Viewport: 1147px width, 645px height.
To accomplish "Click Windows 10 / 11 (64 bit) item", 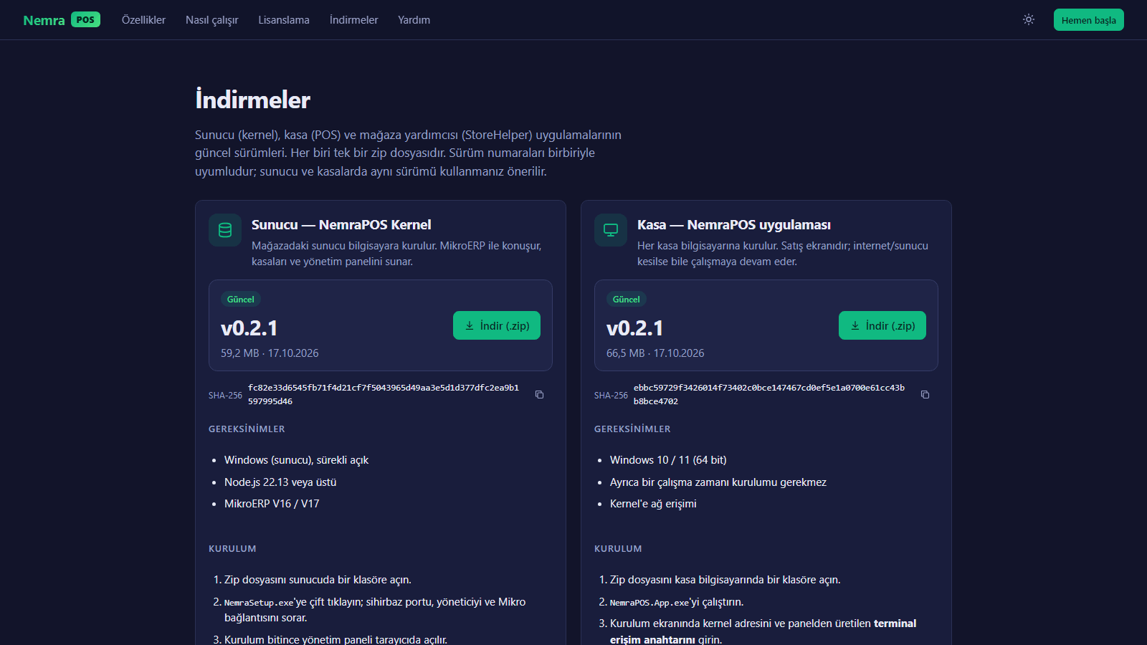I will [668, 460].
